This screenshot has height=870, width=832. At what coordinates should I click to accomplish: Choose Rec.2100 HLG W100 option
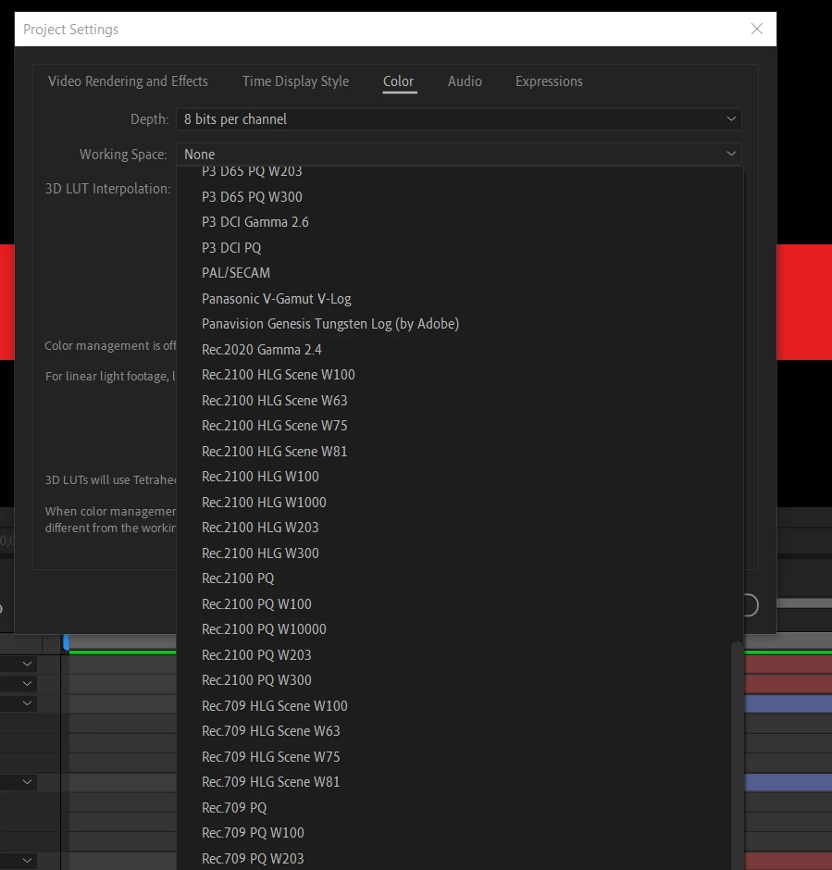coord(460,477)
